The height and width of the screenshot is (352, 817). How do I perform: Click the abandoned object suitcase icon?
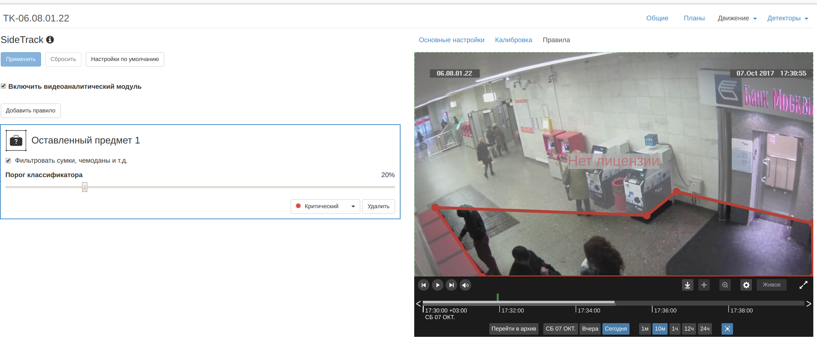(x=16, y=141)
